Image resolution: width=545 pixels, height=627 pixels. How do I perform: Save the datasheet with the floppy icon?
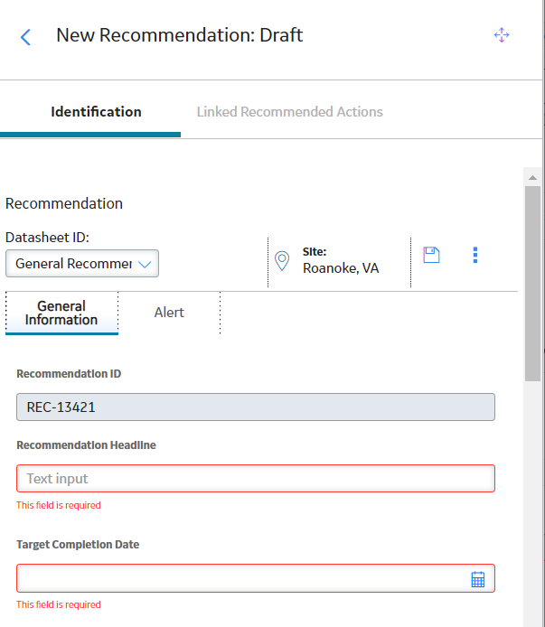[x=431, y=255]
